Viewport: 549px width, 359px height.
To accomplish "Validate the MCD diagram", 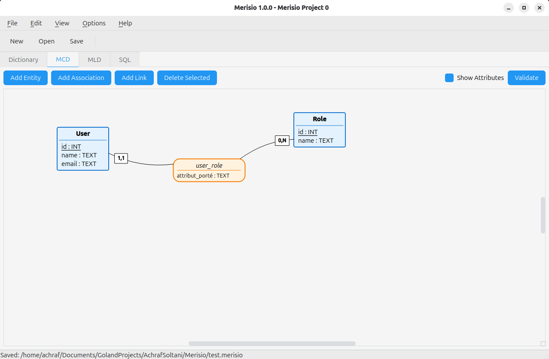I will [x=526, y=78].
